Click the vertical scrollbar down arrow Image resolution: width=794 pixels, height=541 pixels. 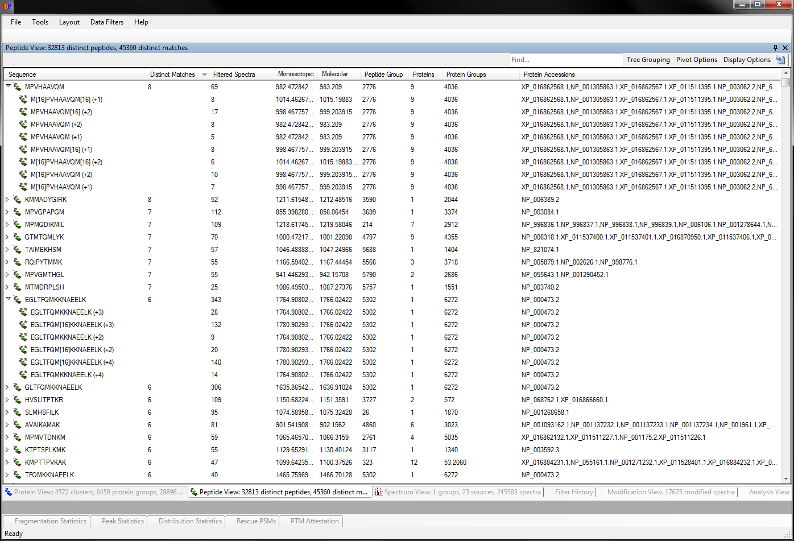pos(786,479)
